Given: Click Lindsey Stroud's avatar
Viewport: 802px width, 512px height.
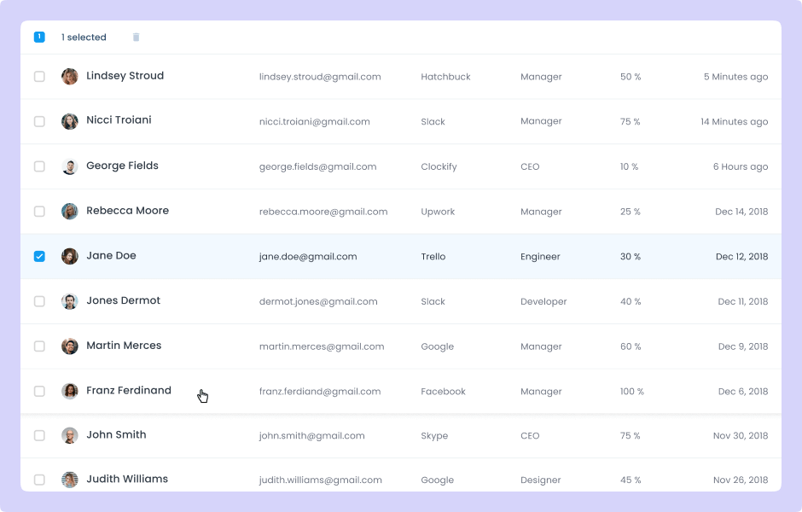Looking at the screenshot, I should [70, 77].
